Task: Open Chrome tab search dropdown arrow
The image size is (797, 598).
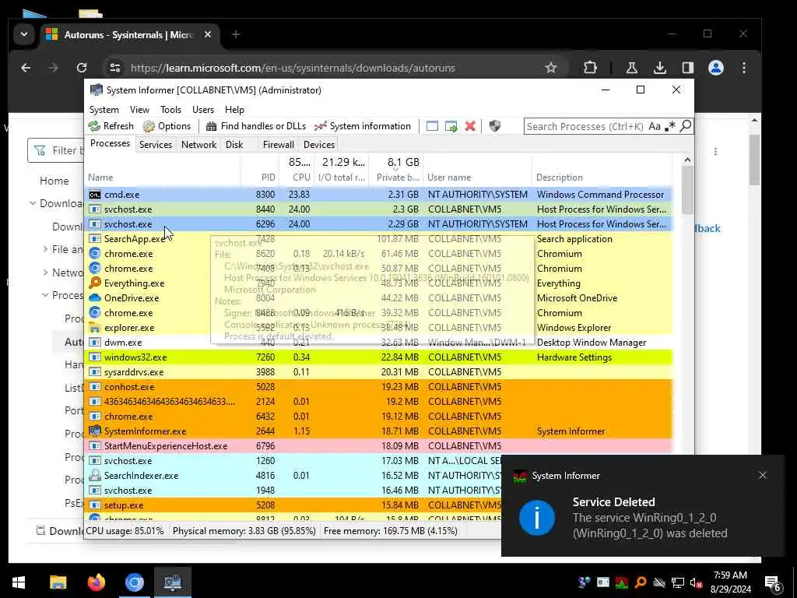Action: (24, 34)
